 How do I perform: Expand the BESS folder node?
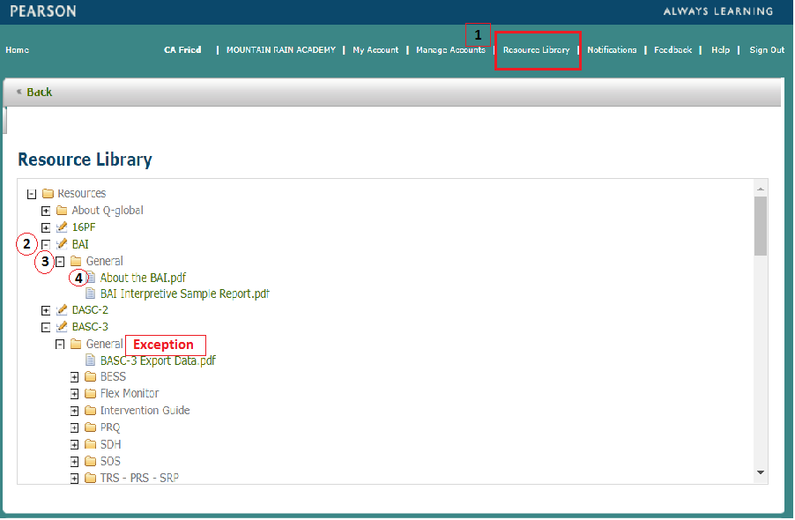75,377
